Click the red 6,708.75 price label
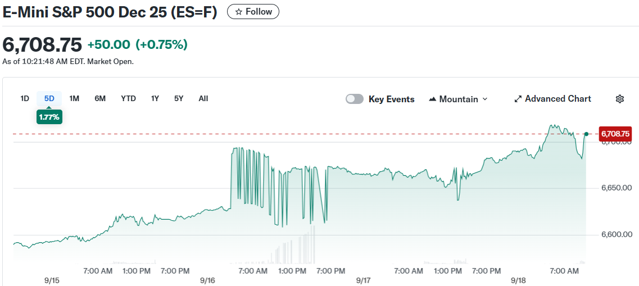The image size is (639, 286). click(615, 134)
